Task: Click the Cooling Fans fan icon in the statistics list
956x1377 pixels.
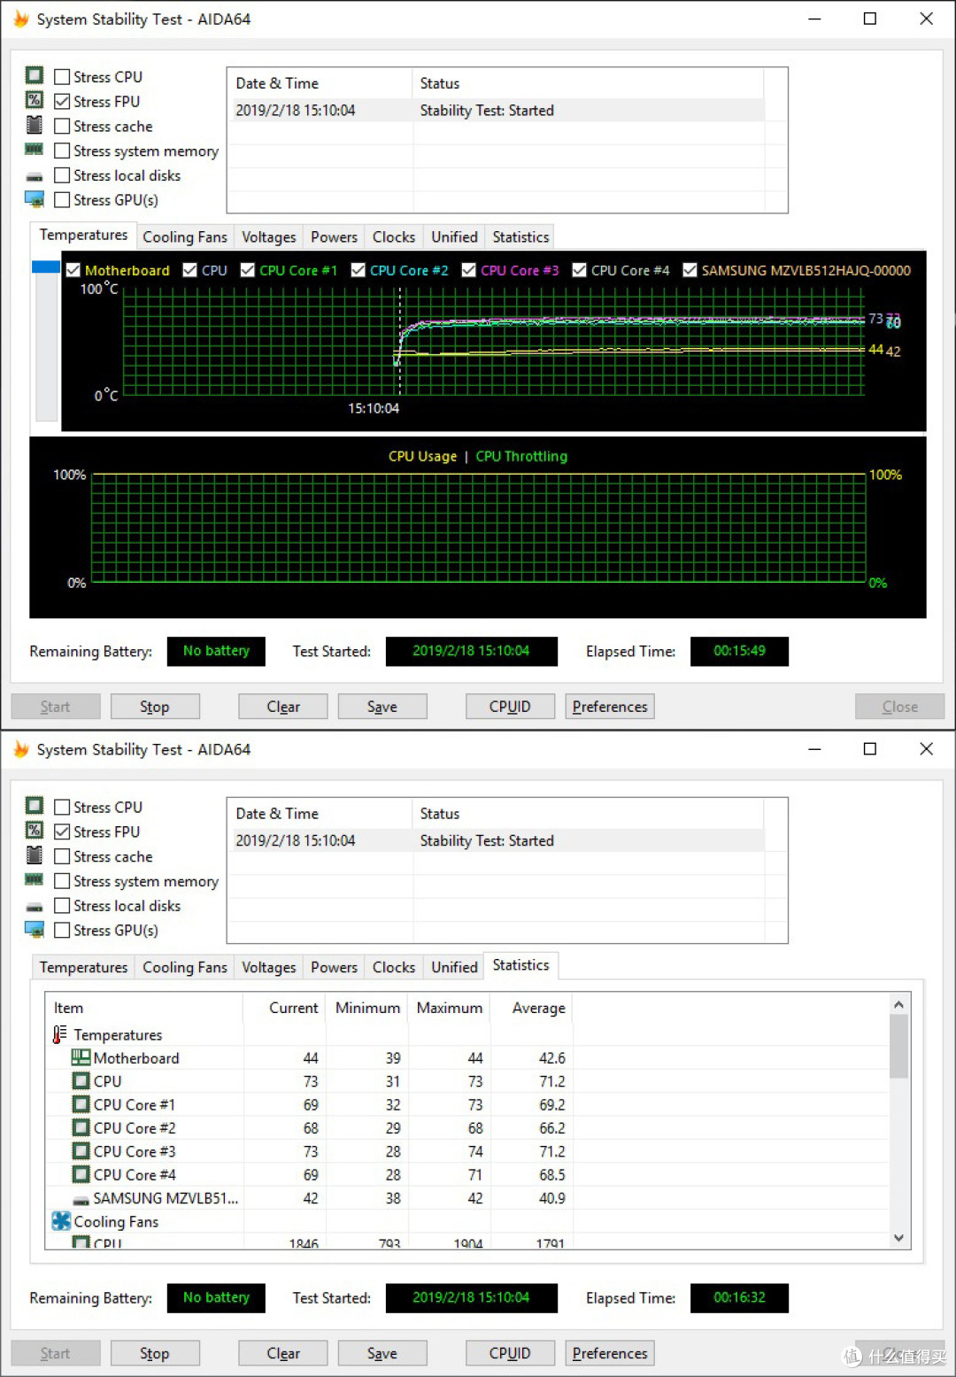Action: (x=61, y=1221)
